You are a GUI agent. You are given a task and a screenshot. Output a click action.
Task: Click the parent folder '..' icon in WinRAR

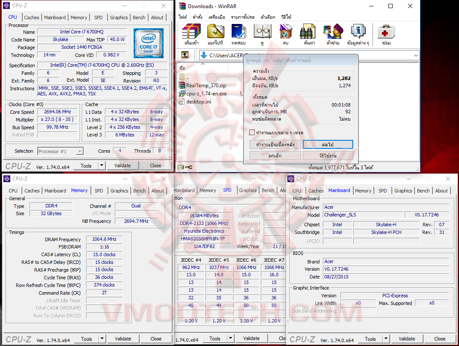coord(182,77)
